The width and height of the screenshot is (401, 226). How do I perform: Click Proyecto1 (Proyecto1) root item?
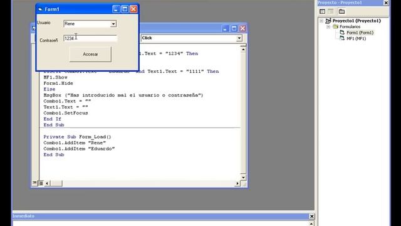[x=357, y=21]
